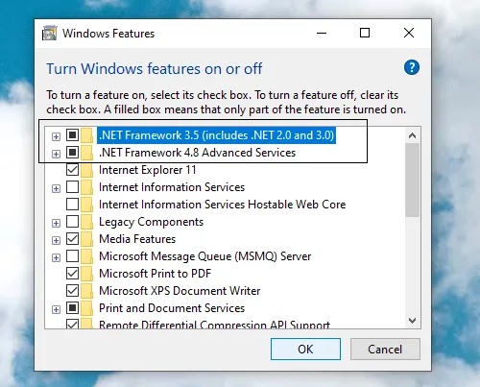Select the .NET Framework 4.8 Advanced Services row
Viewport: 480px width, 387px height.
[197, 153]
